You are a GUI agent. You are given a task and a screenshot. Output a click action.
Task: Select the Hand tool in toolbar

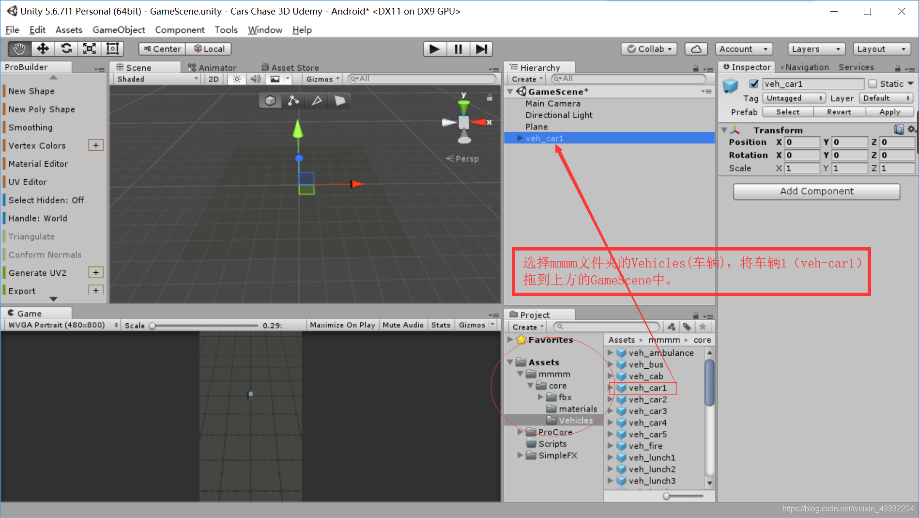[x=19, y=48]
